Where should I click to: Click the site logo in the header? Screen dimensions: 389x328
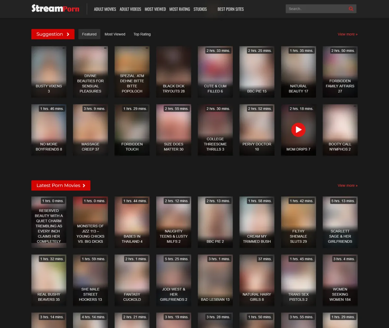55,8
